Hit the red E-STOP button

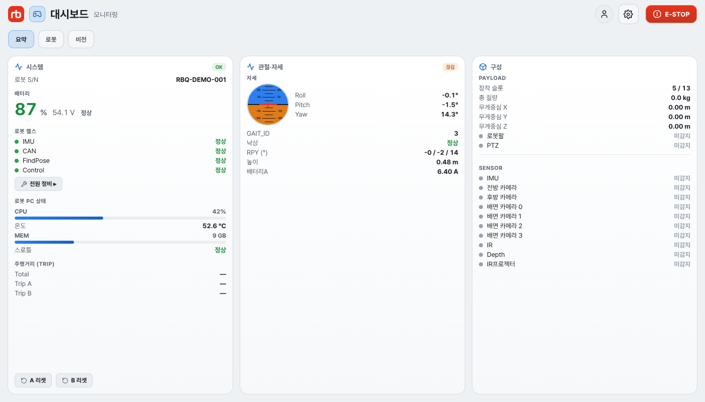tap(671, 14)
